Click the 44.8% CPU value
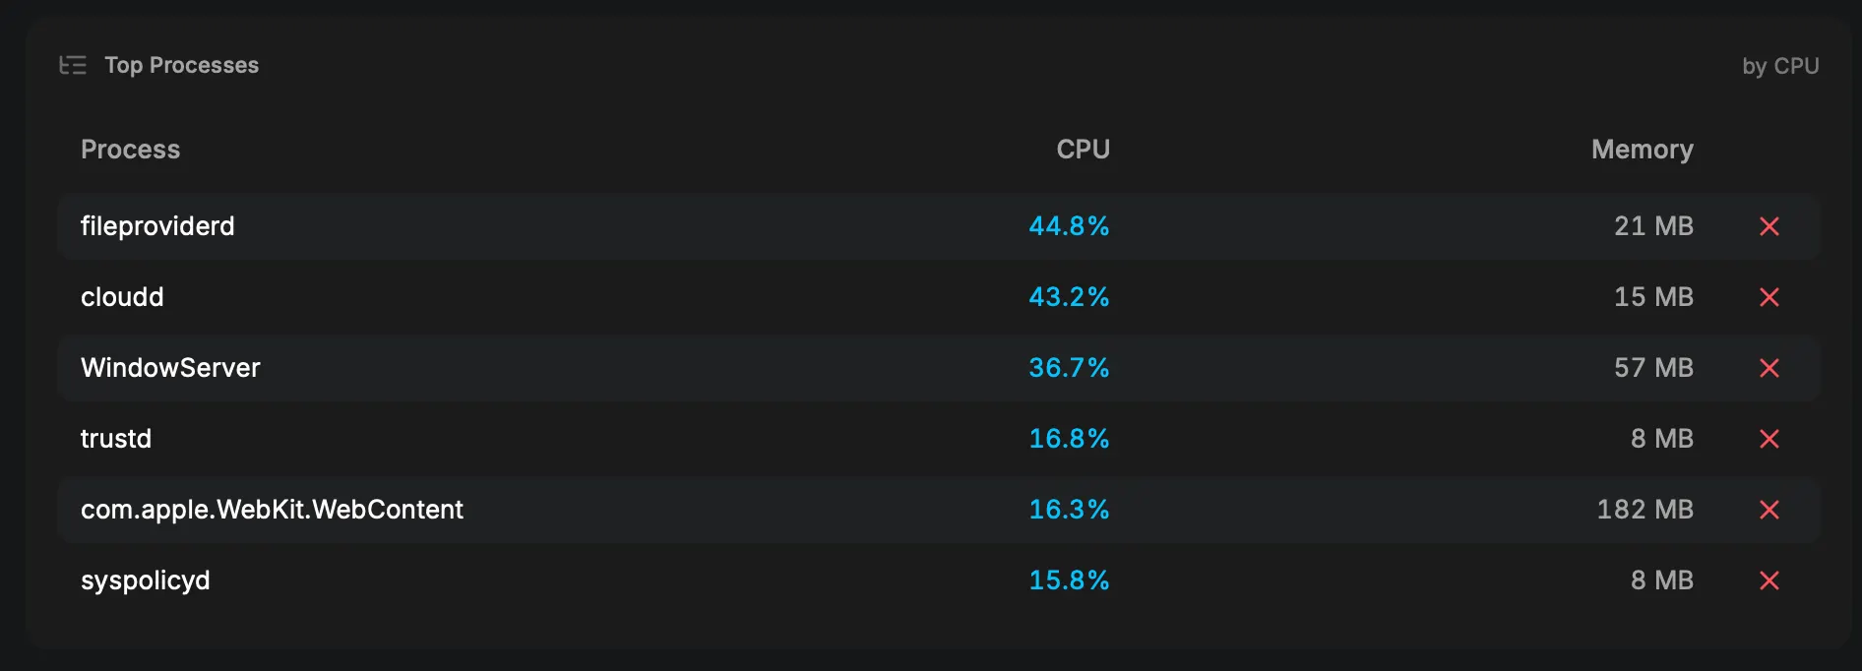 [x=1069, y=226]
